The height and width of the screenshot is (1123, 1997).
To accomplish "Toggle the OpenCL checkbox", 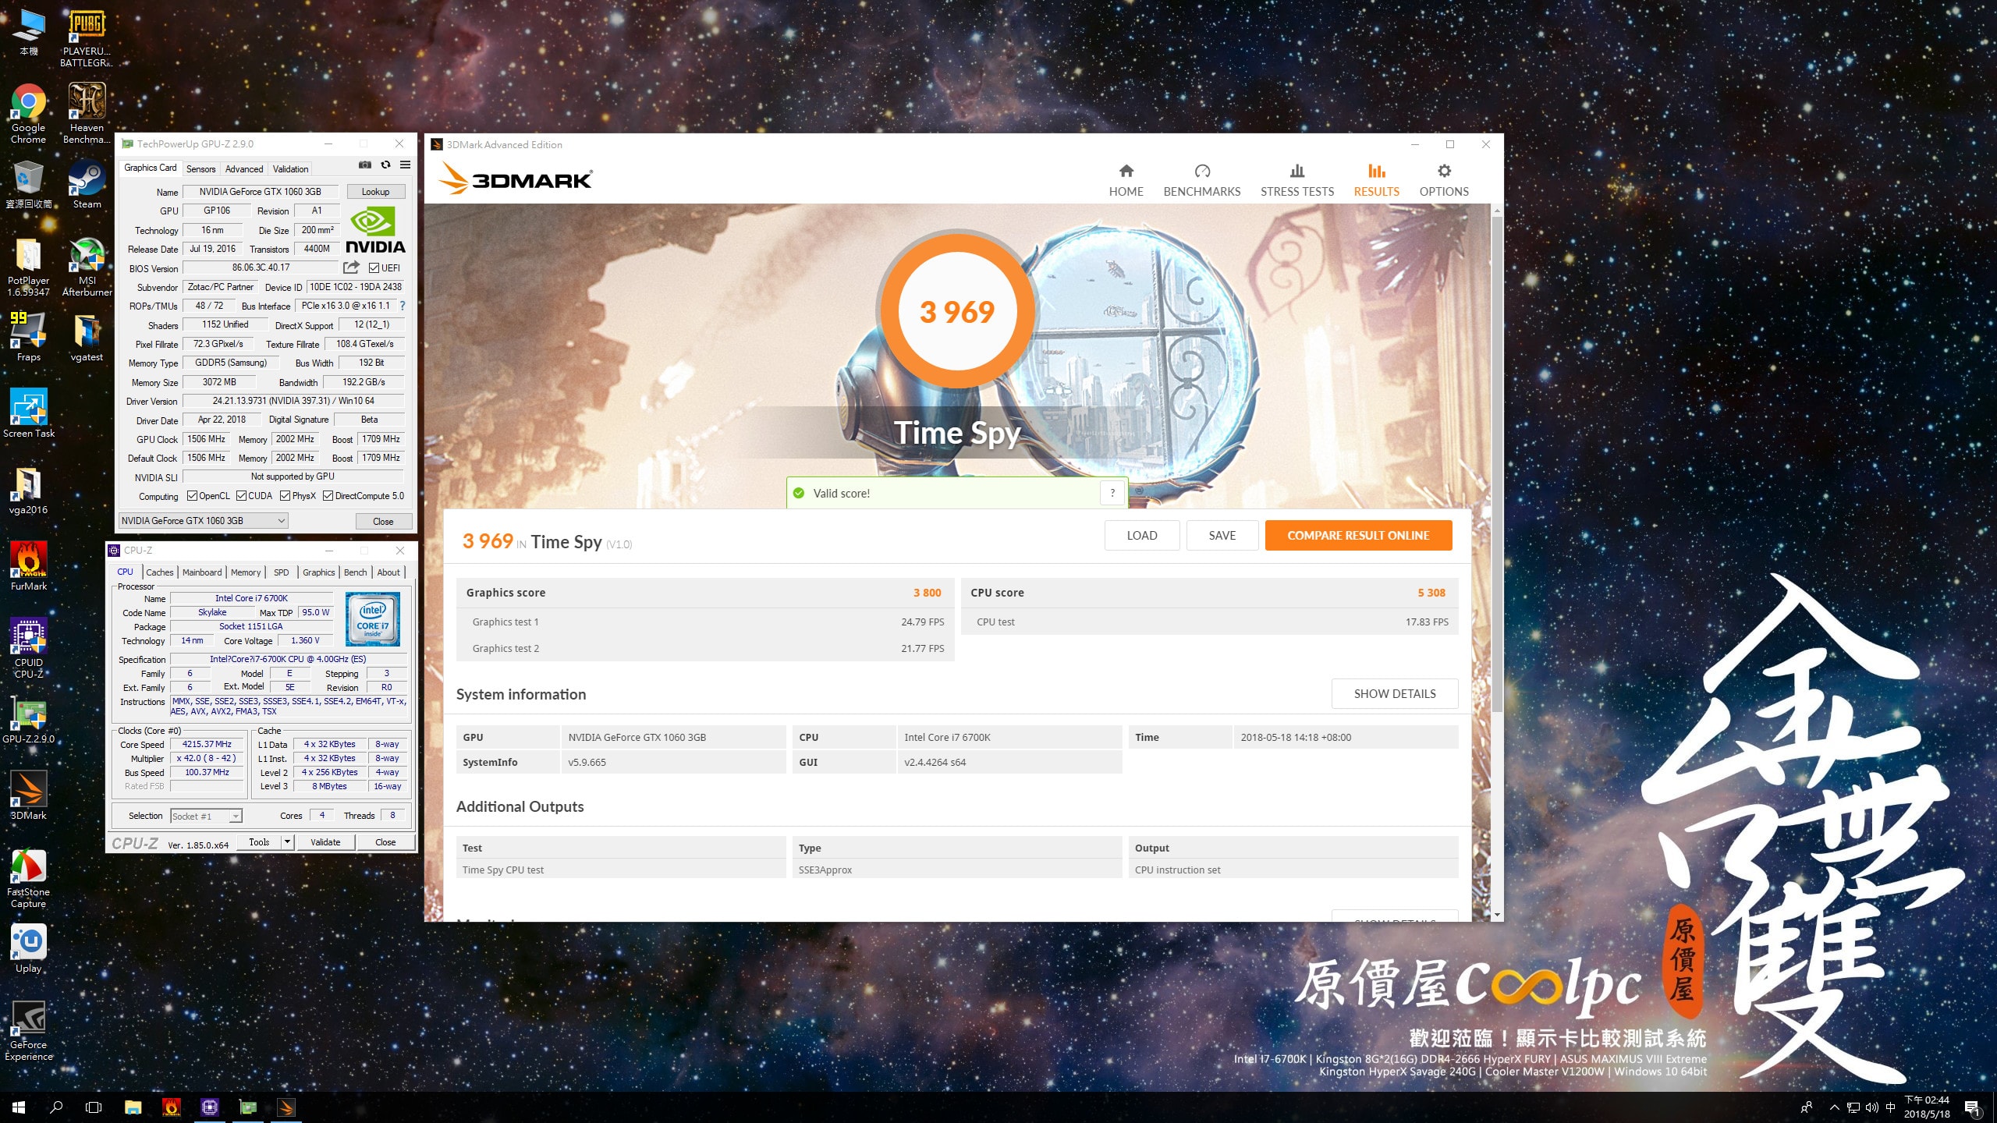I will click(x=192, y=496).
